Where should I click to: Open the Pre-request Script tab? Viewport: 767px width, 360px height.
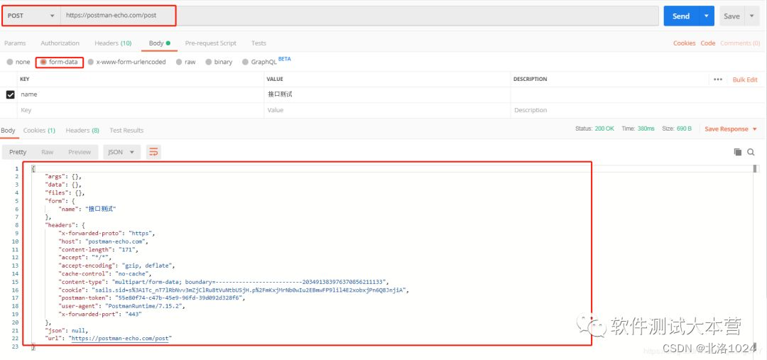[210, 43]
